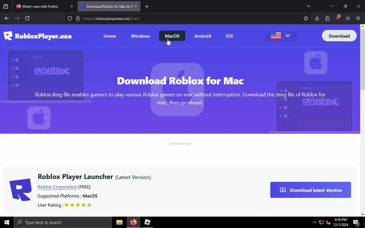
Task: Click the Roblox Player Launcher logo image
Action: pos(20,190)
